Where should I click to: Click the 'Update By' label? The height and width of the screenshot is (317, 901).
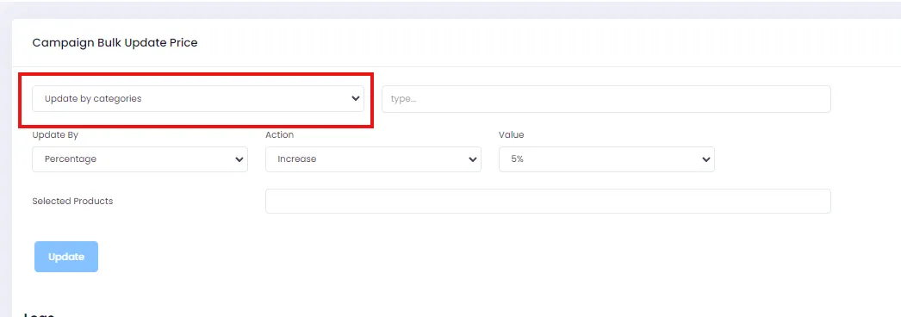coord(55,135)
